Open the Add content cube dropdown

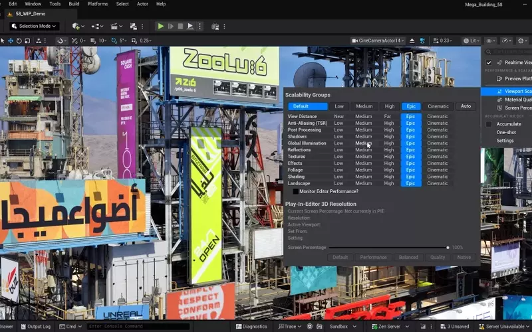click(78, 26)
